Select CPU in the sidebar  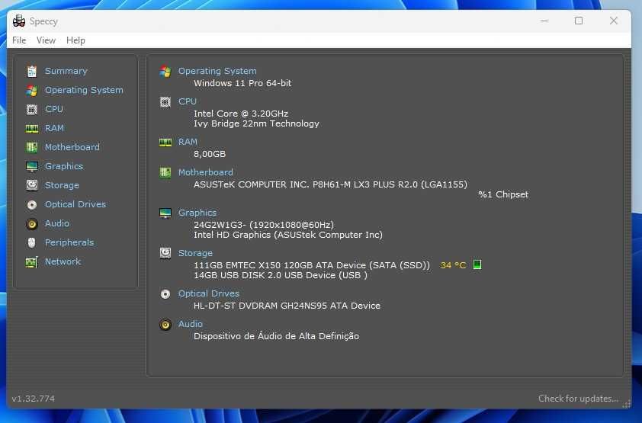(x=54, y=109)
